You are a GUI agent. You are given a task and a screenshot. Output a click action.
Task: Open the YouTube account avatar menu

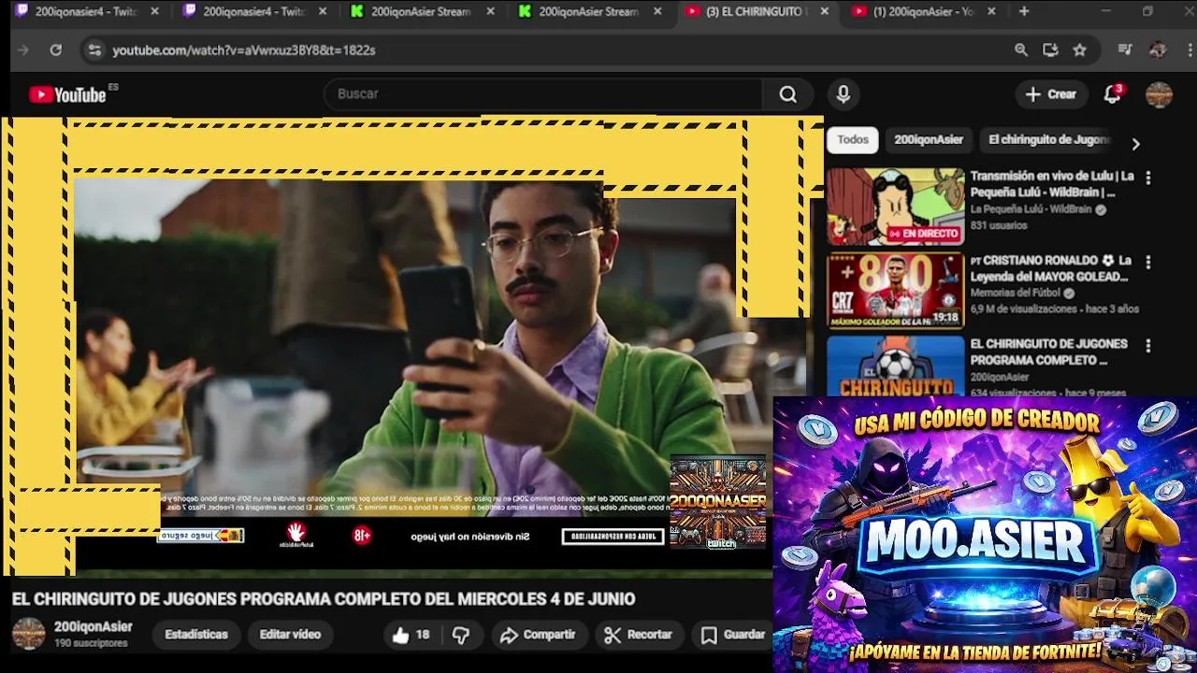tap(1159, 94)
